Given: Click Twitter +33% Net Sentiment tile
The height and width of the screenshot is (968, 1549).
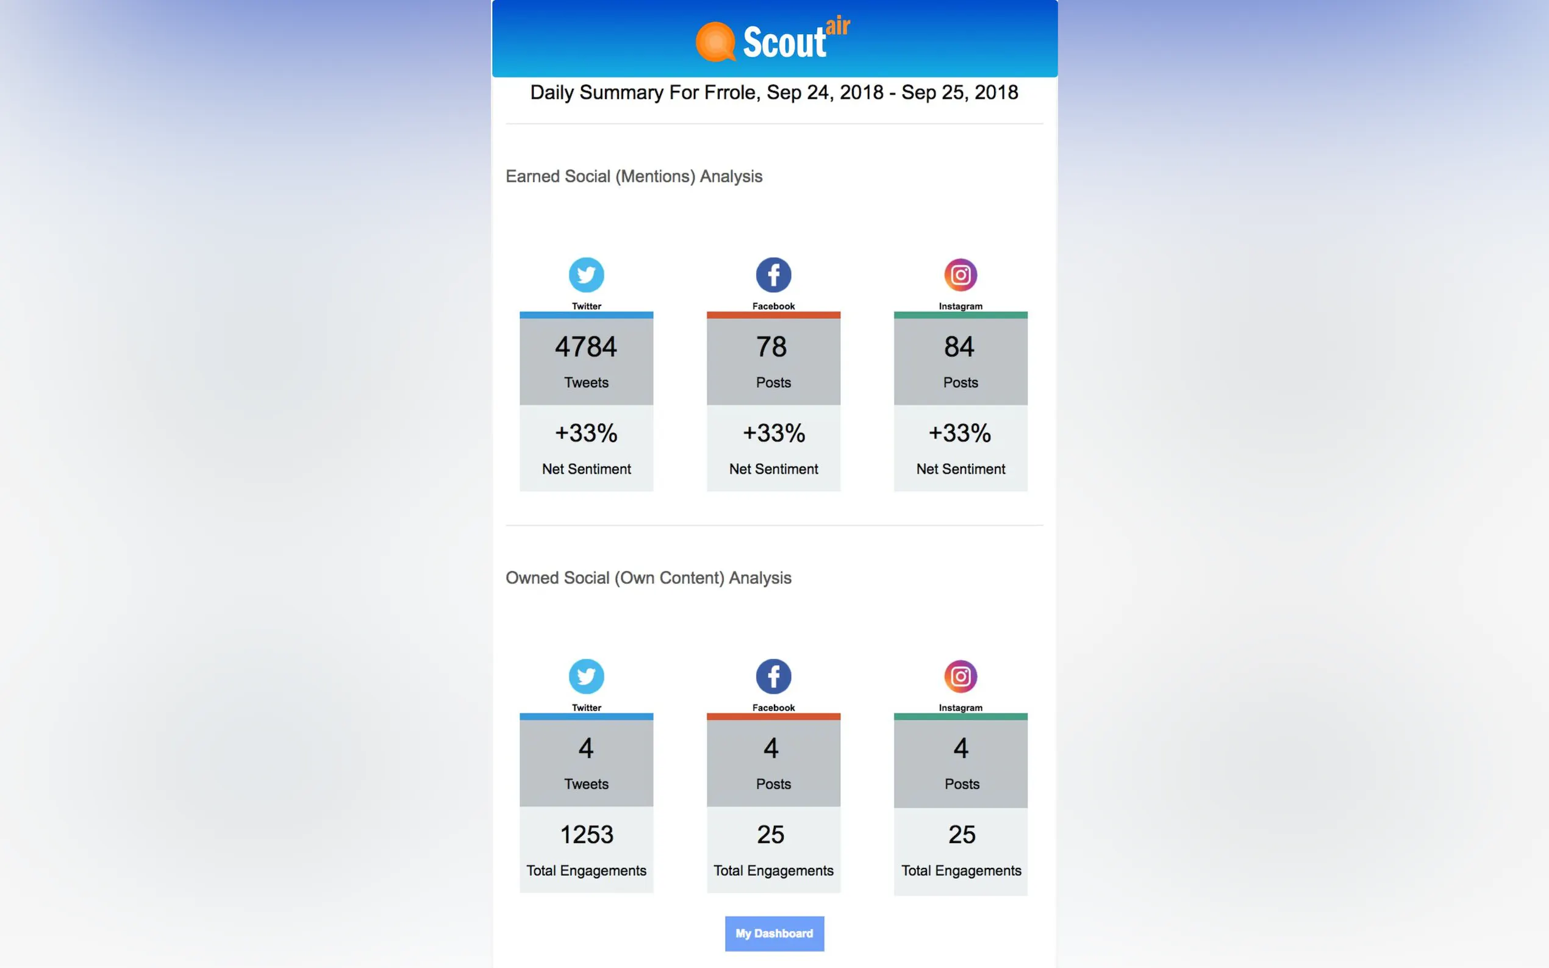Looking at the screenshot, I should pos(586,448).
